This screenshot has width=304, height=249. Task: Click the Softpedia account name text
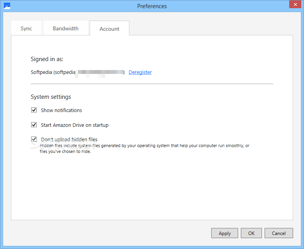click(78, 72)
